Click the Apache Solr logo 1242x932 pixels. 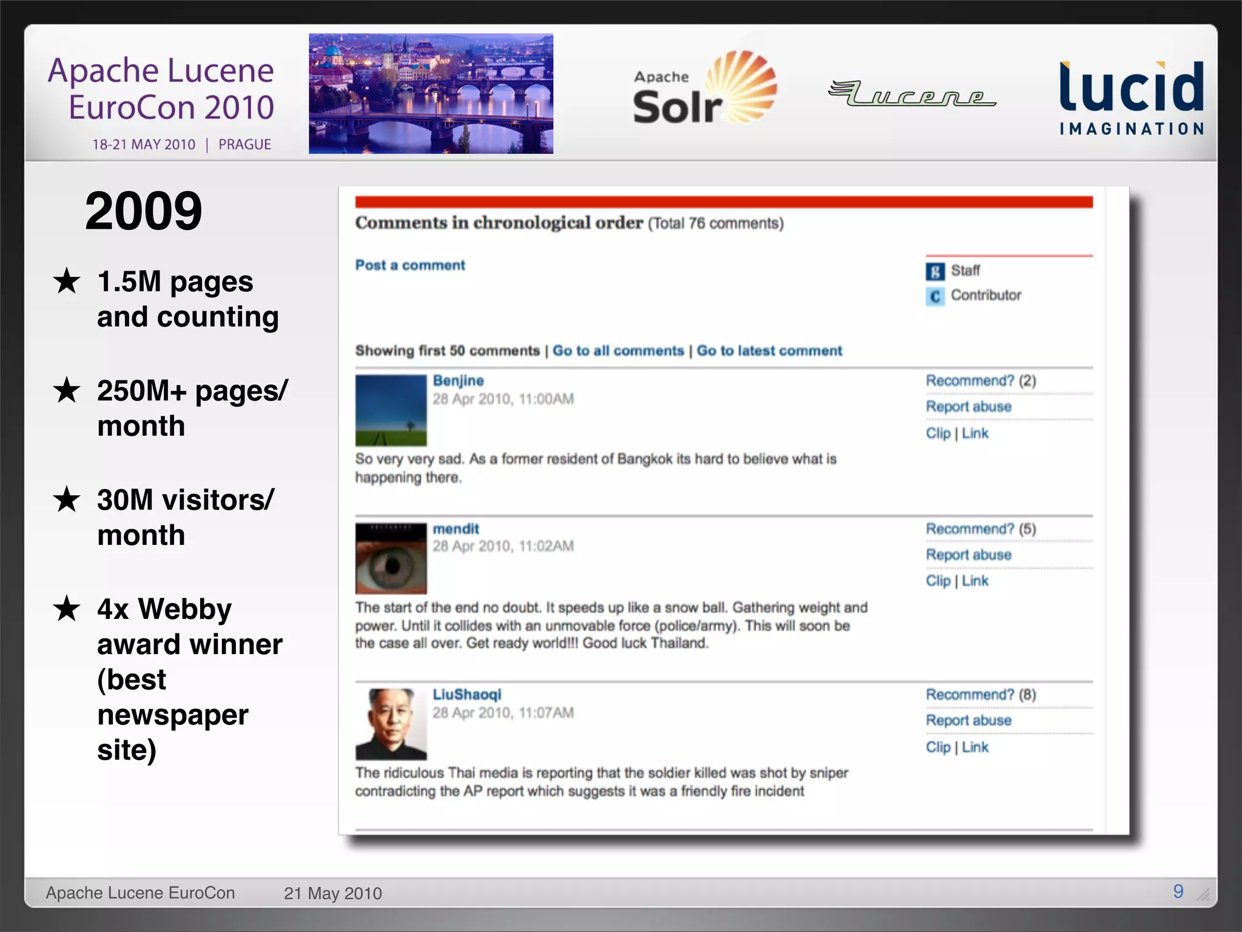705,87
